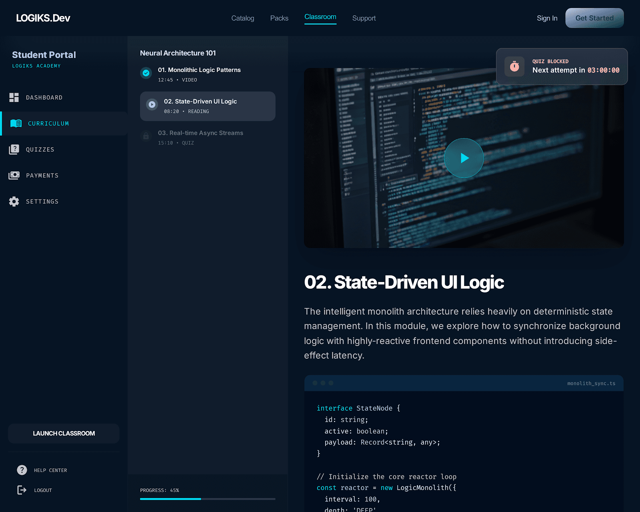This screenshot has height=512, width=640.
Task: Open Quizzes via question-mark icon
Action: click(x=14, y=150)
